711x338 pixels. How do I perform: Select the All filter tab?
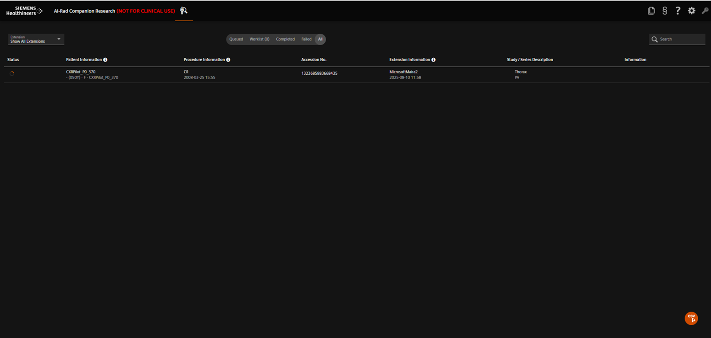pos(320,39)
